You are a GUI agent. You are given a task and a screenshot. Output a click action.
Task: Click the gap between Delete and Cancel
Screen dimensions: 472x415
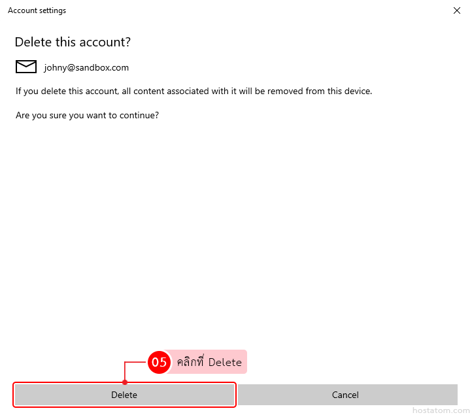point(237,395)
